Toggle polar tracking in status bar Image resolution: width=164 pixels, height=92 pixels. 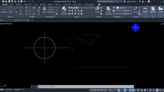click(x=125, y=90)
